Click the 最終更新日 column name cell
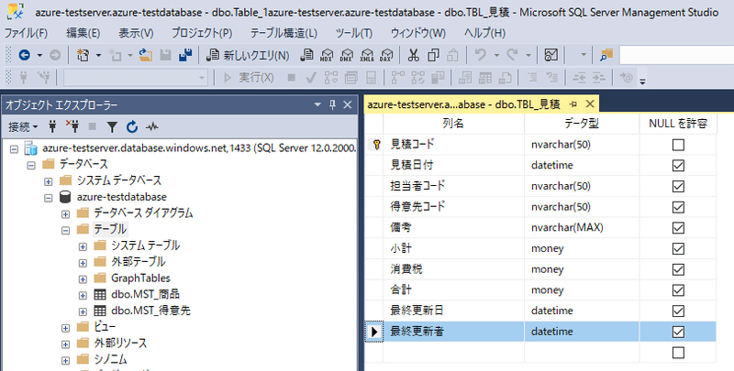This screenshot has width=734, height=371. point(453,311)
